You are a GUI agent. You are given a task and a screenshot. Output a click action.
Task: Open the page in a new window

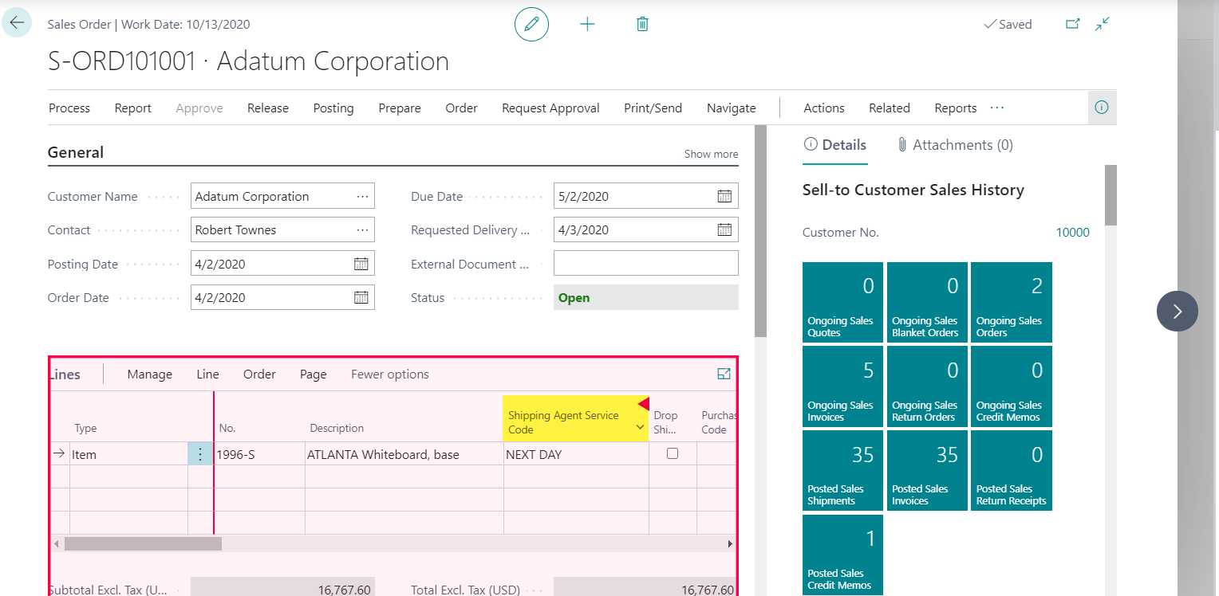[x=1073, y=25]
